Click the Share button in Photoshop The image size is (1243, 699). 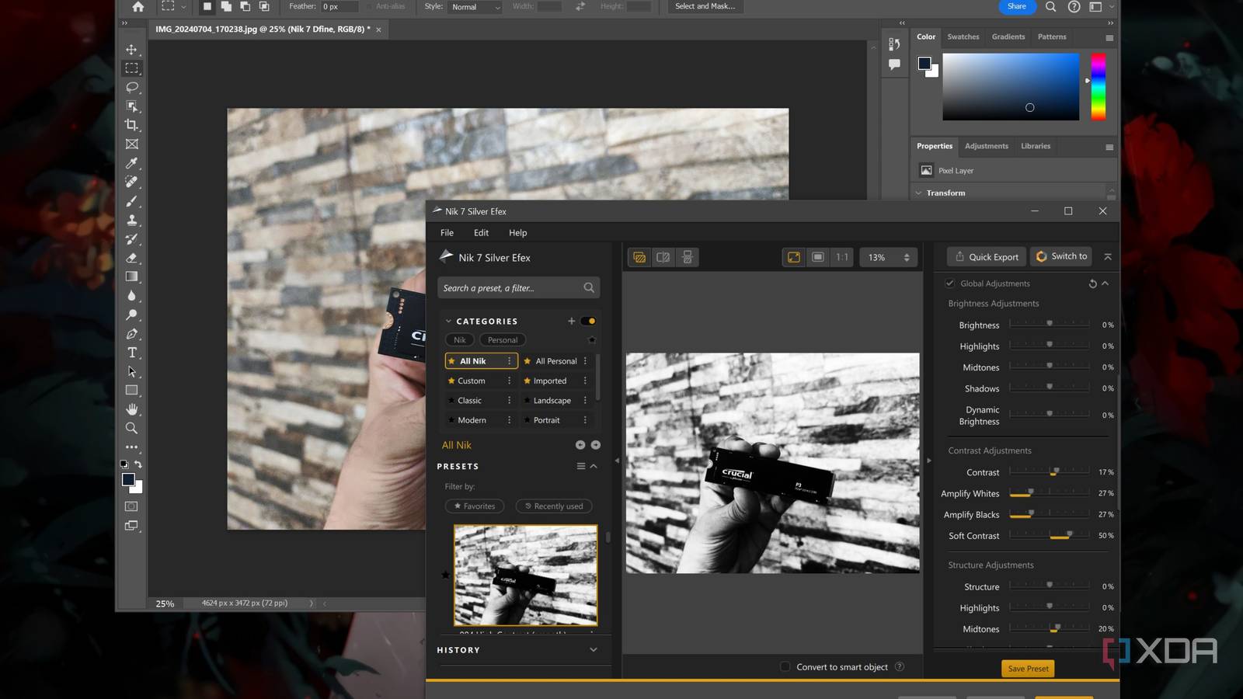(x=1017, y=6)
